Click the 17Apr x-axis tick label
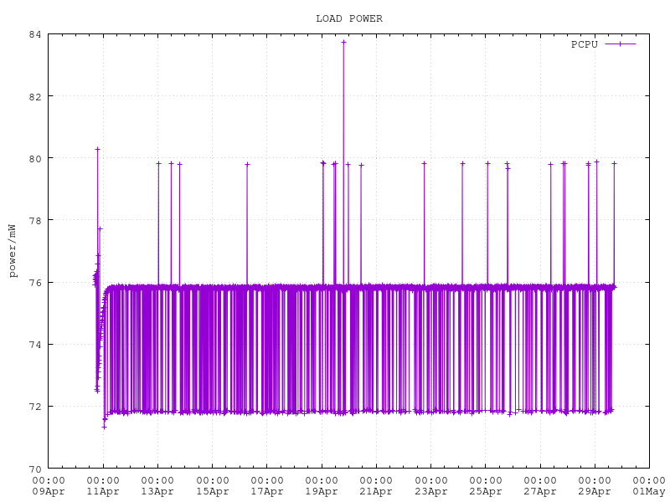Screen dimensions: 670x502 tap(267, 491)
